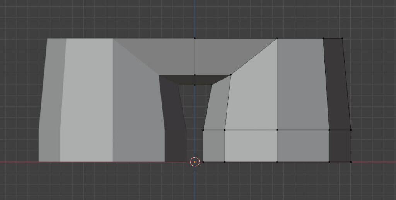The height and width of the screenshot is (200, 396).
Task: Select the bottom-right dark square face
Action: (x=340, y=146)
